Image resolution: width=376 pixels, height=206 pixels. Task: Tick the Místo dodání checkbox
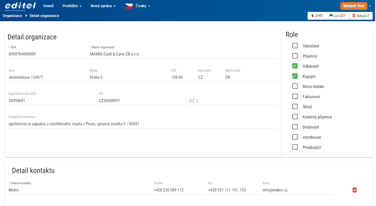coord(295,86)
